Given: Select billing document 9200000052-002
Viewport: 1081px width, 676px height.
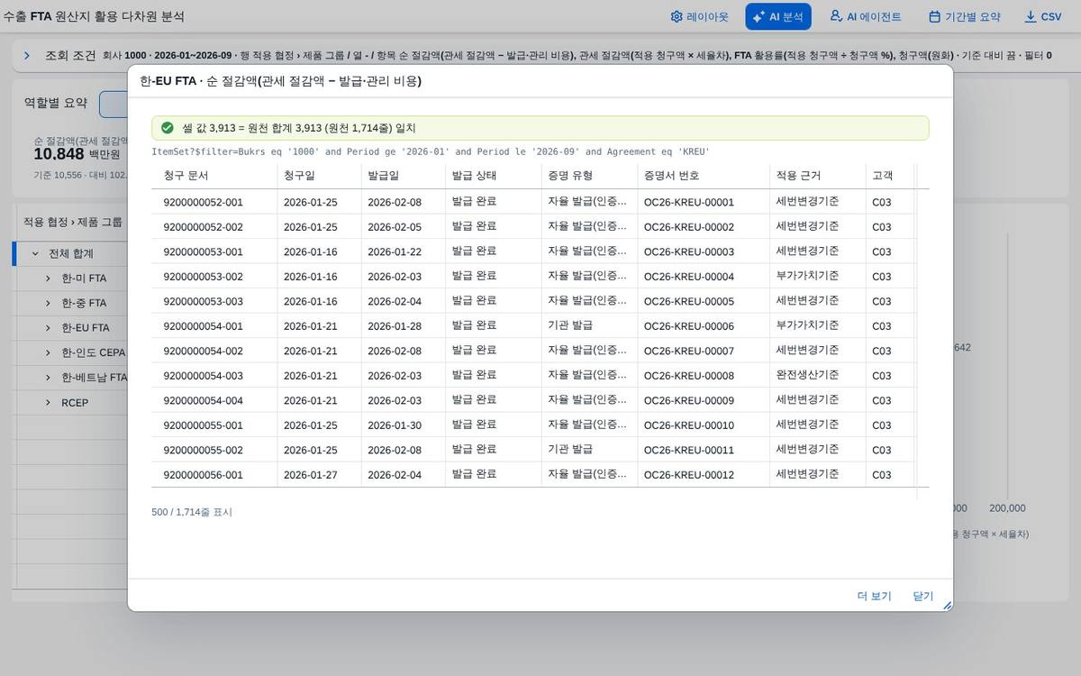Looking at the screenshot, I should click(x=203, y=227).
